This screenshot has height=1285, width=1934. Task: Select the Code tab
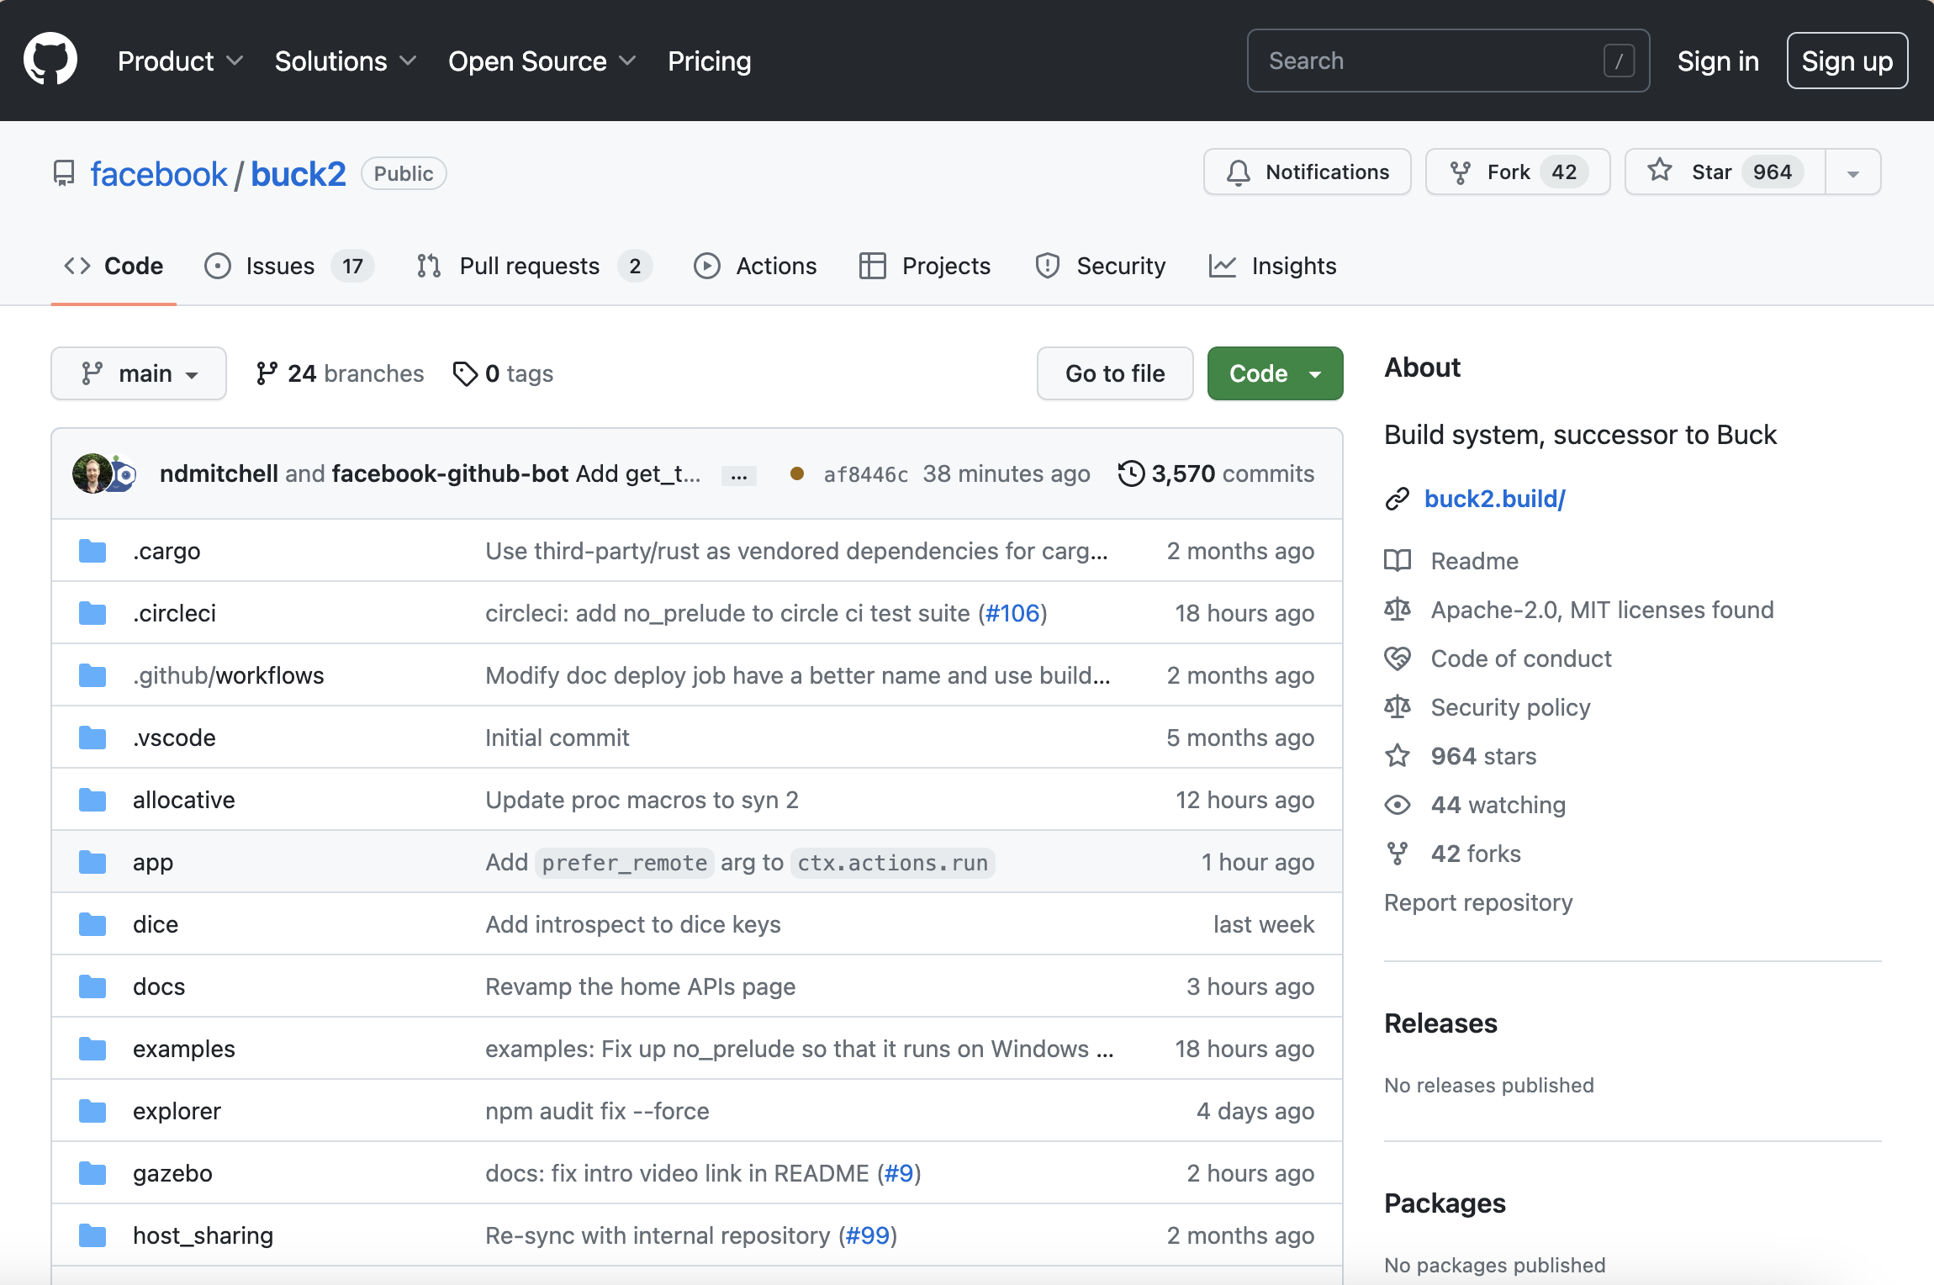click(x=114, y=266)
